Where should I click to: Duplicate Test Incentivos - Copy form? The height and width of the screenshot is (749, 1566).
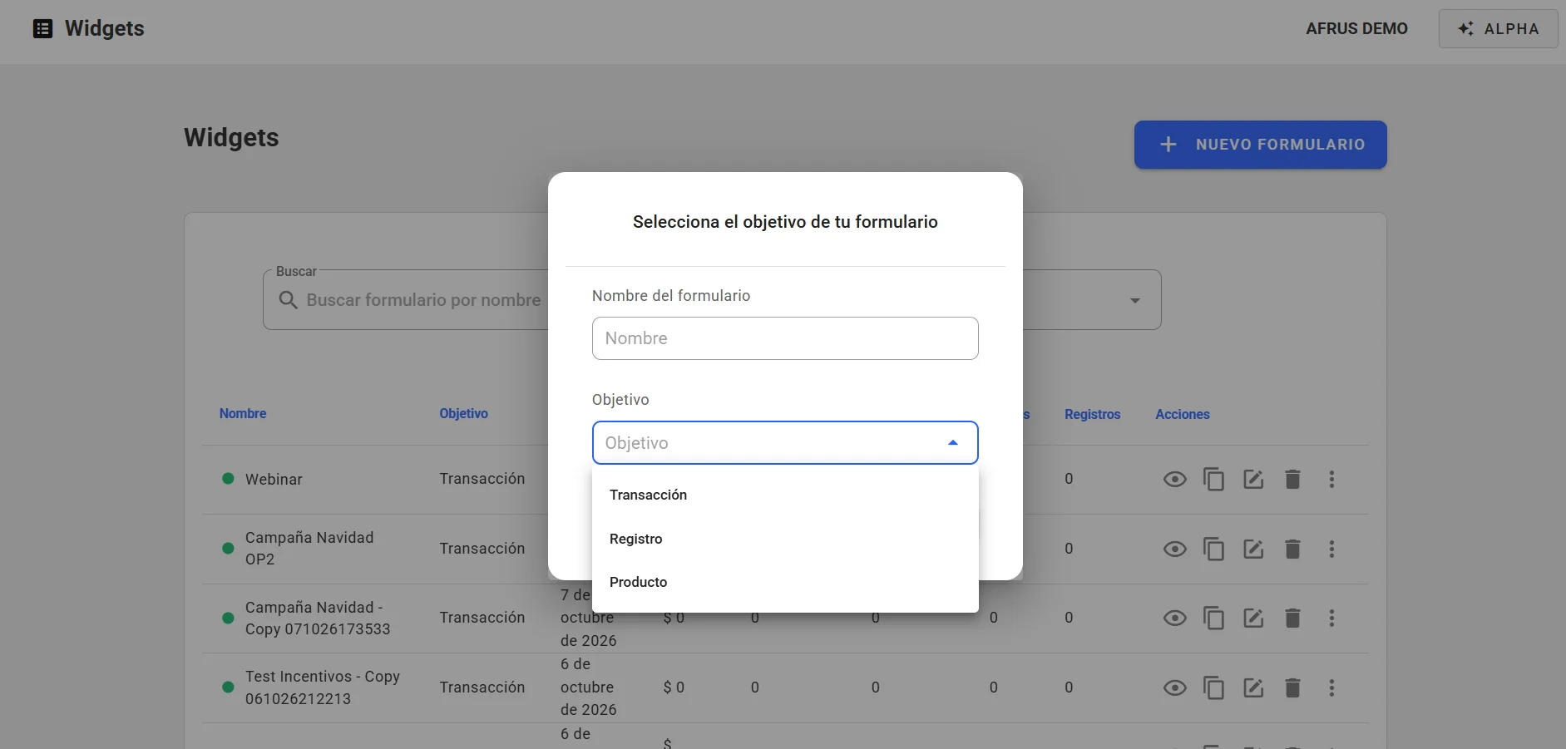tap(1213, 687)
